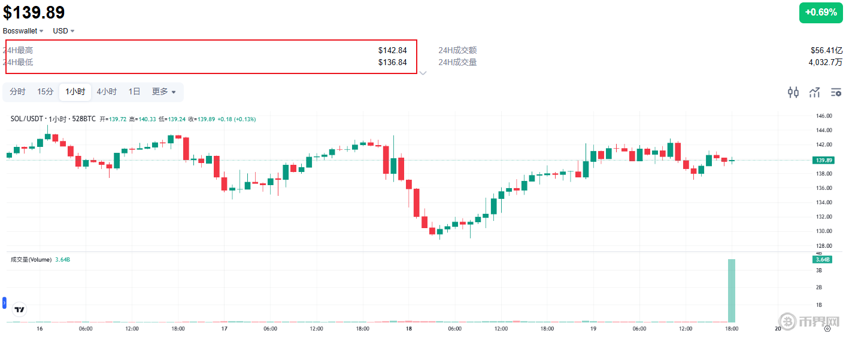This screenshot has width=846, height=338.
Task: Switch to the 分时 timeframe tab
Action: 17,92
